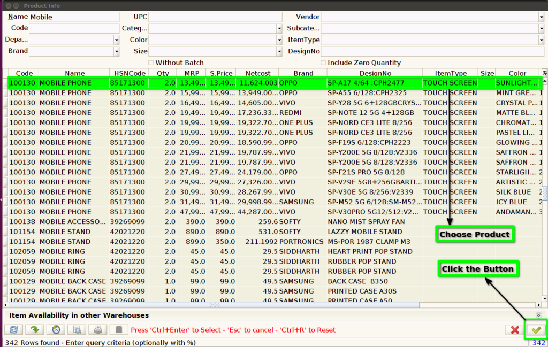Click the Name field containing Mobile

pyautogui.click(x=74, y=17)
